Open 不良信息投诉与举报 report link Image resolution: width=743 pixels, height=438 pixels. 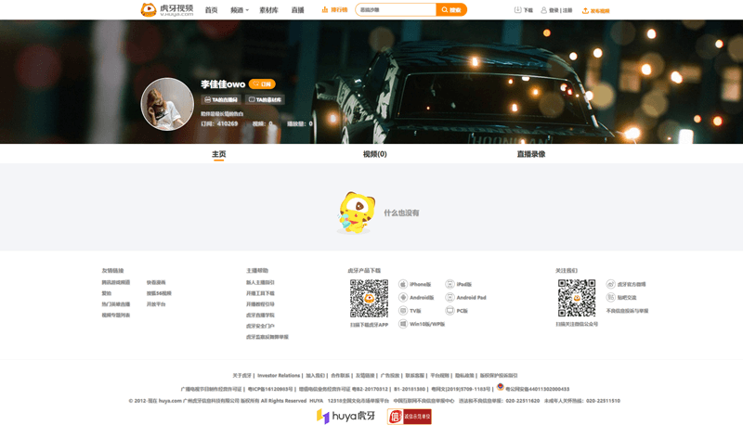pyautogui.click(x=628, y=311)
